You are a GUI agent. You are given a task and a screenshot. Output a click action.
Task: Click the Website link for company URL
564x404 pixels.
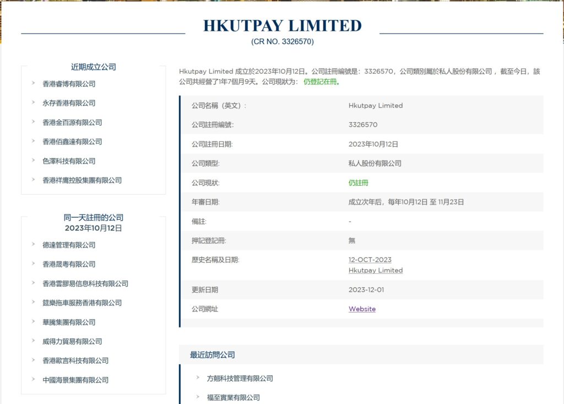362,309
